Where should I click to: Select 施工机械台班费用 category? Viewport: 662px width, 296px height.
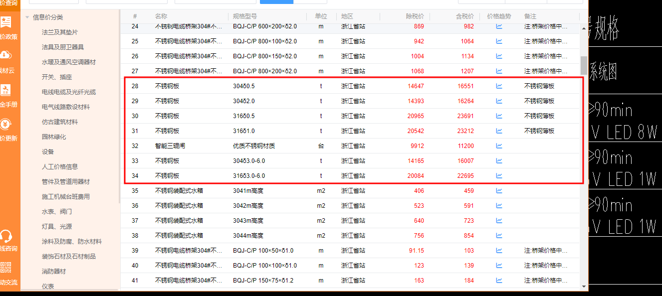point(66,197)
